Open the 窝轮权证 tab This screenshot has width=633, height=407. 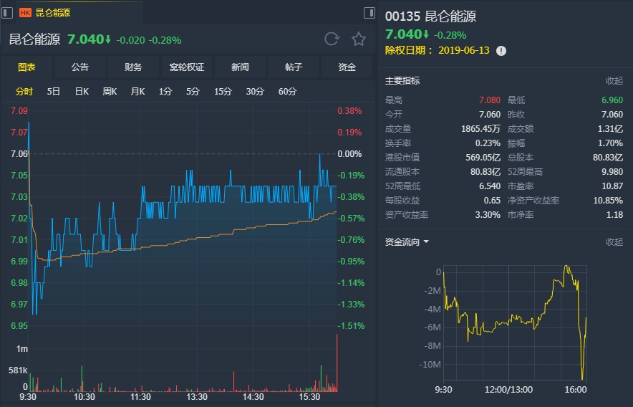pyautogui.click(x=187, y=67)
